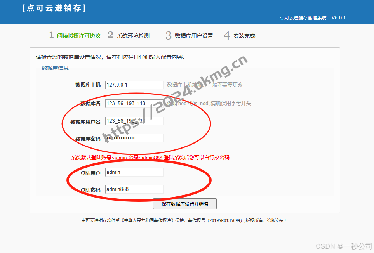Image resolution: width=374 pixels, height=253 pixels.
Task: Open the 《中华人民共和国著作权法》 link
Action: point(148,220)
